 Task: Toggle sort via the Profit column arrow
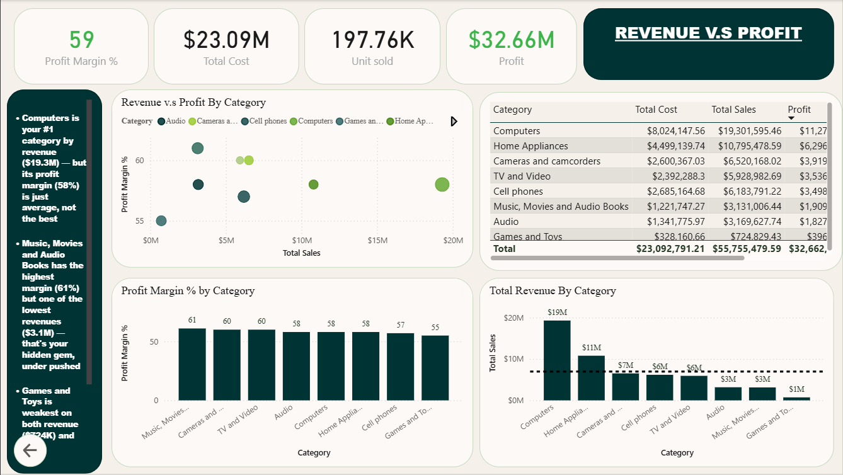coord(791,118)
